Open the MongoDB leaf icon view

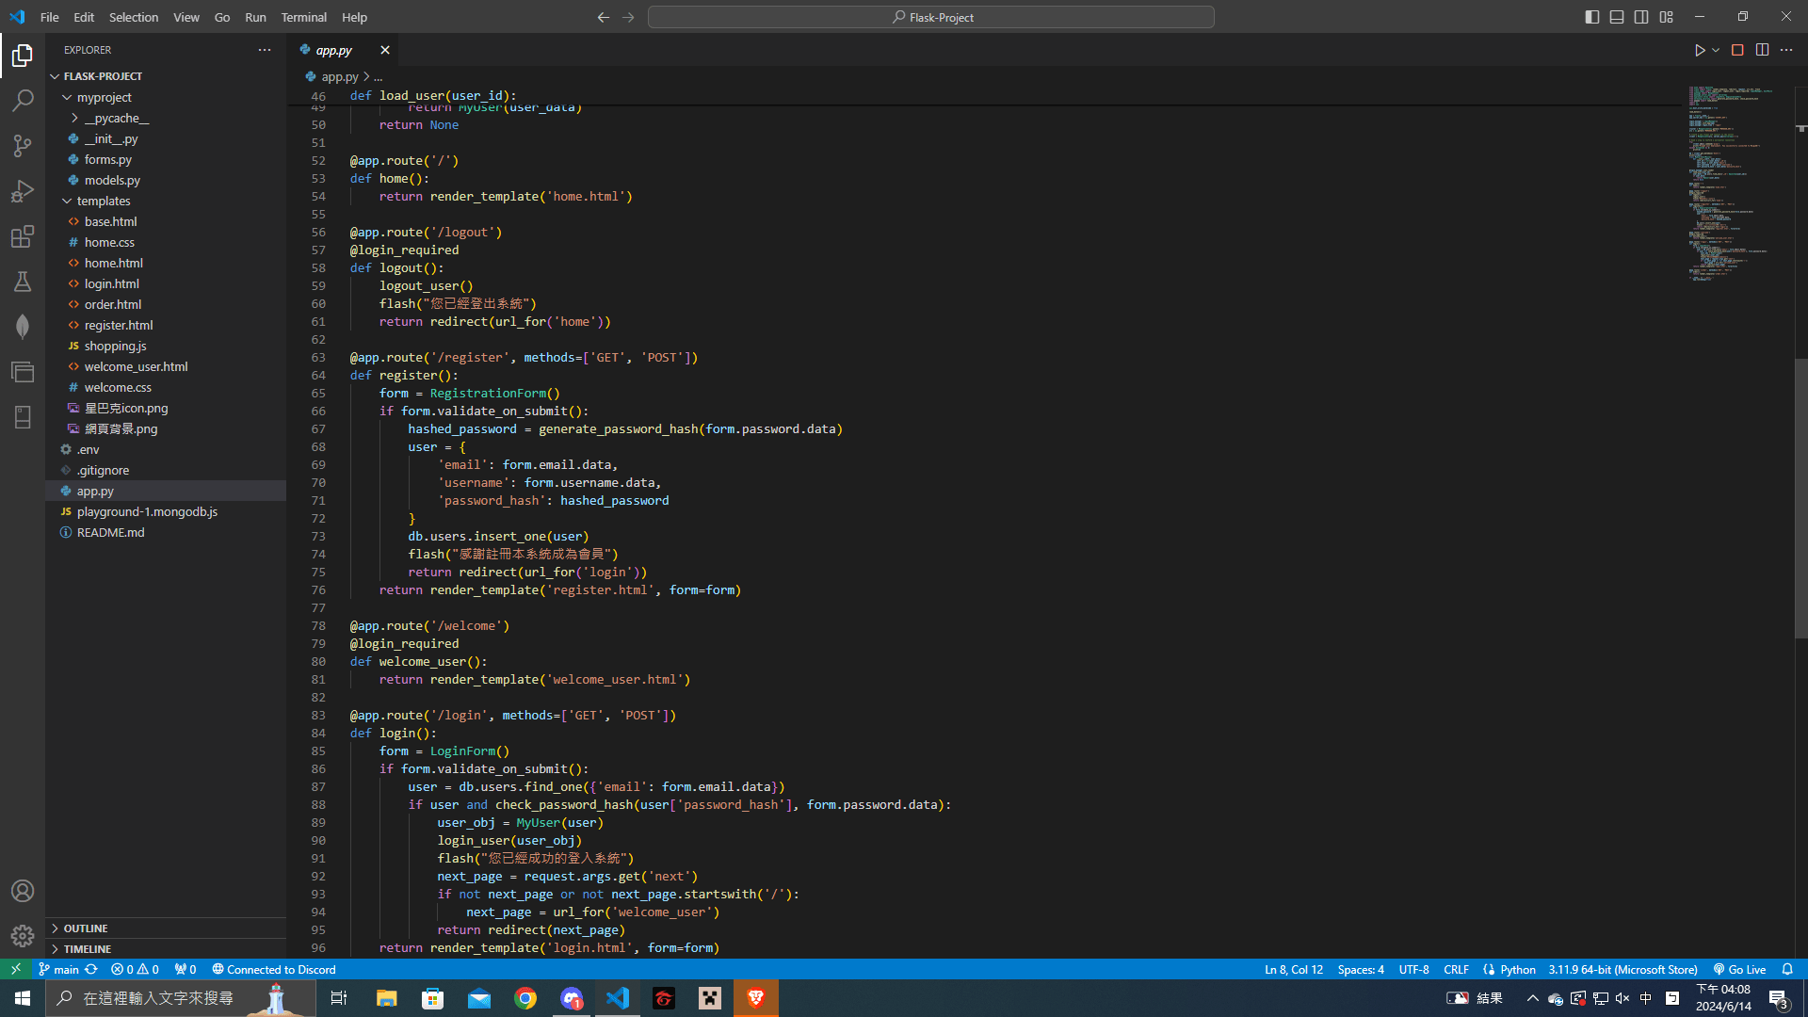tap(23, 327)
